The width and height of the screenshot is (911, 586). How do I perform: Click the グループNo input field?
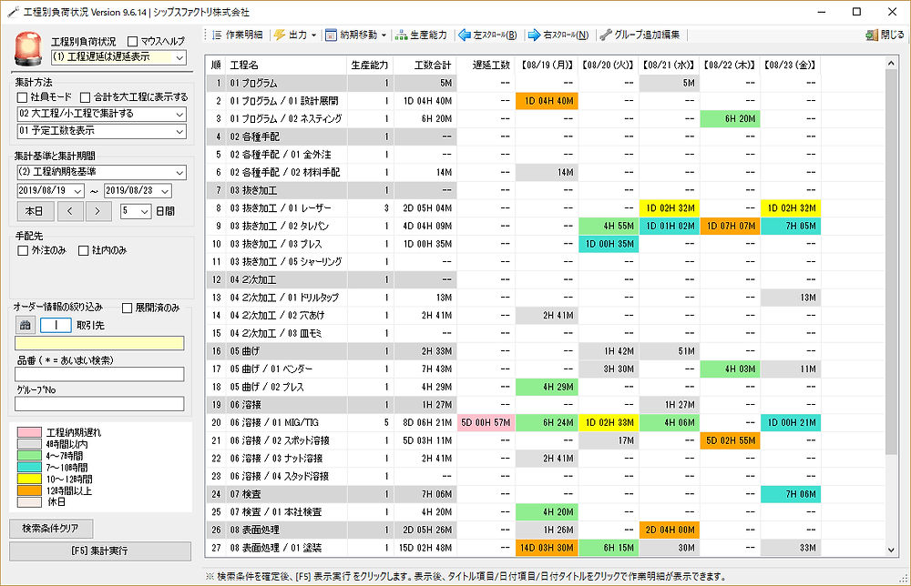(99, 404)
